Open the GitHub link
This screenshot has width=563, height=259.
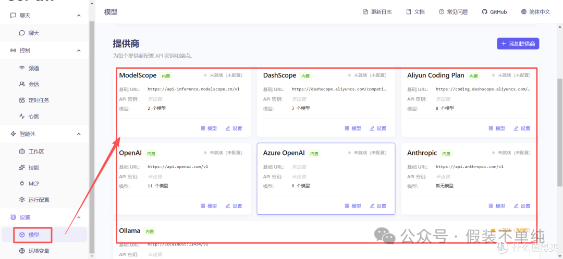[494, 12]
